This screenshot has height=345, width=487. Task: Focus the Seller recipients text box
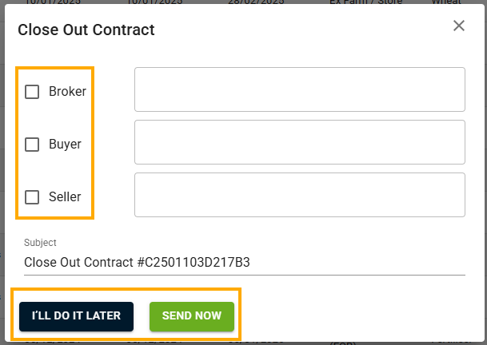[x=300, y=195]
